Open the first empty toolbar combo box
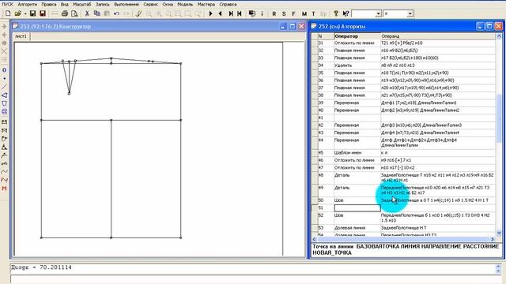 tap(366, 13)
